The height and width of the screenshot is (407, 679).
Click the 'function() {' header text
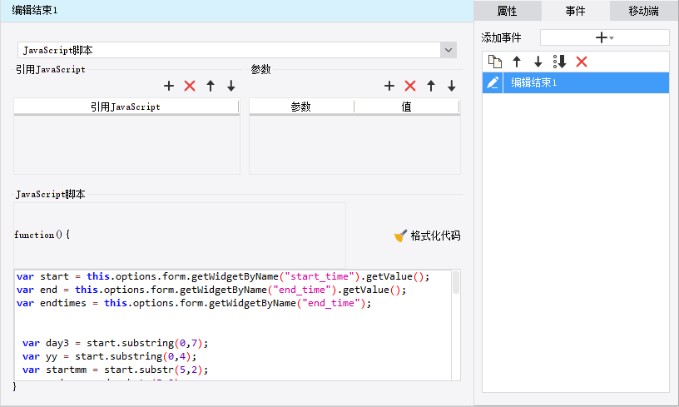coord(42,235)
